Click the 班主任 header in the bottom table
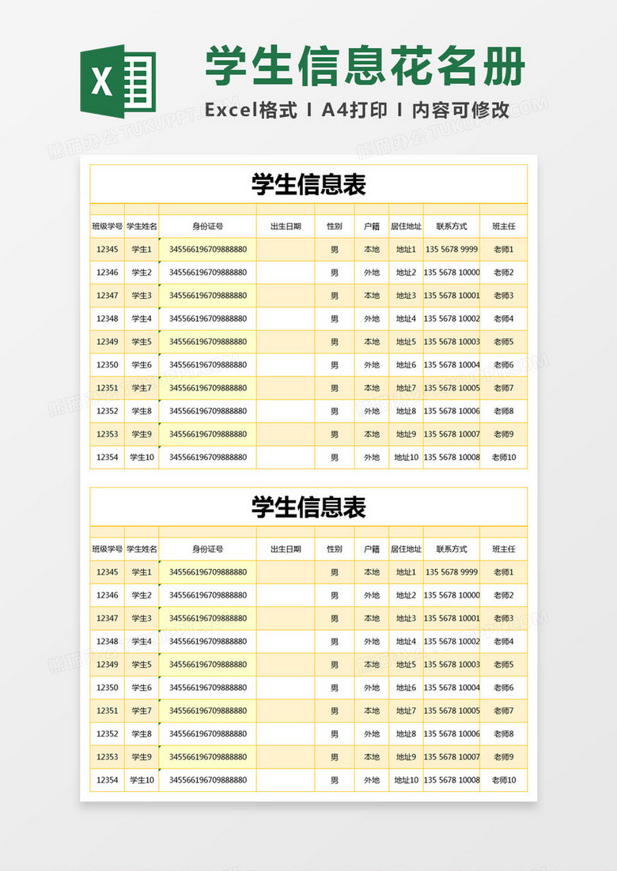 pos(504,549)
